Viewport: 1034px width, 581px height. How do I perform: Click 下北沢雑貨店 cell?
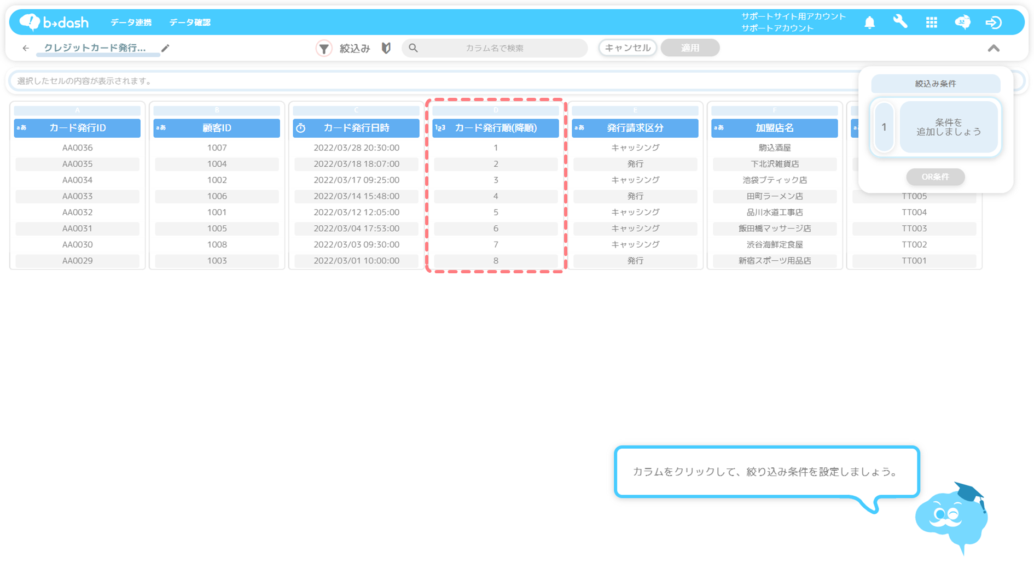point(775,164)
